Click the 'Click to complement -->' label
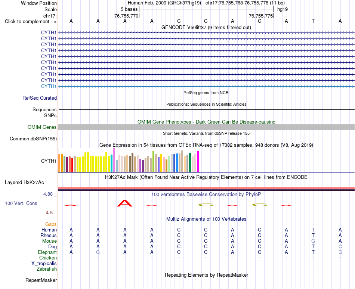 coord(31,22)
